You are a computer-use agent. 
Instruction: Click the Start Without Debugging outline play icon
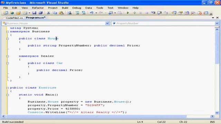point(135,13)
